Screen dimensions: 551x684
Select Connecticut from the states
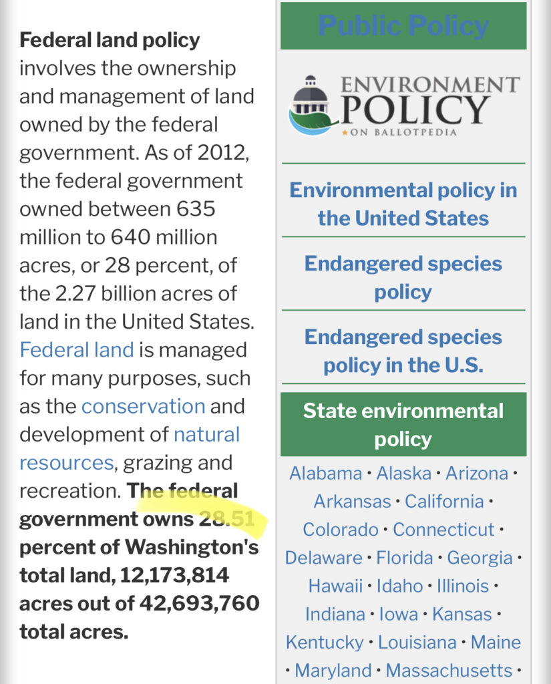coord(443,530)
